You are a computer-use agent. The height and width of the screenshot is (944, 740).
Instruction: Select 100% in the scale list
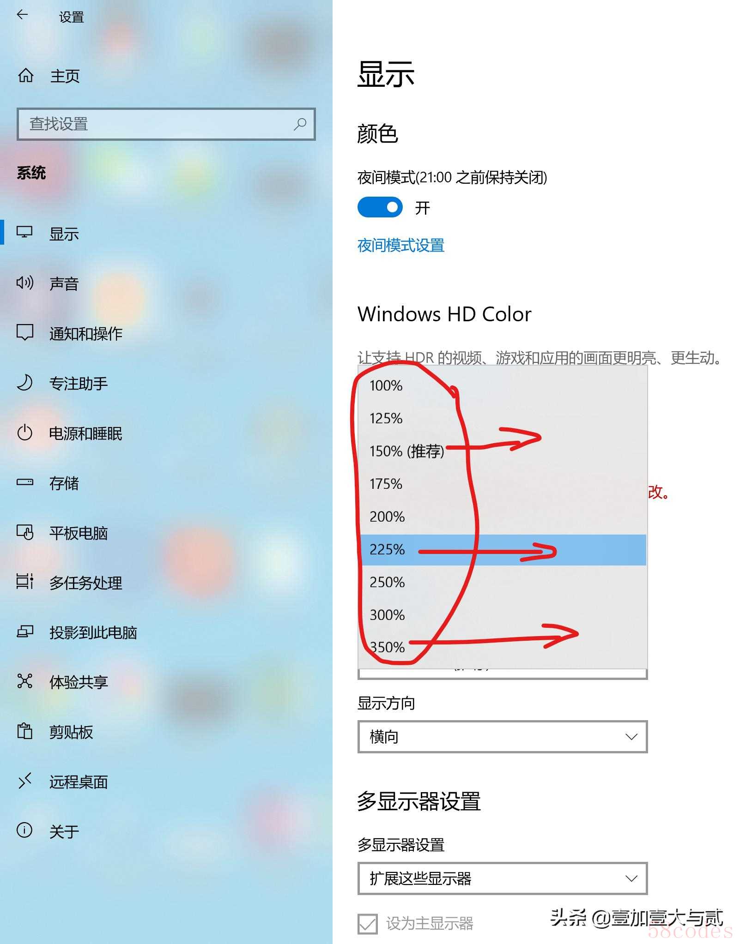coord(503,385)
